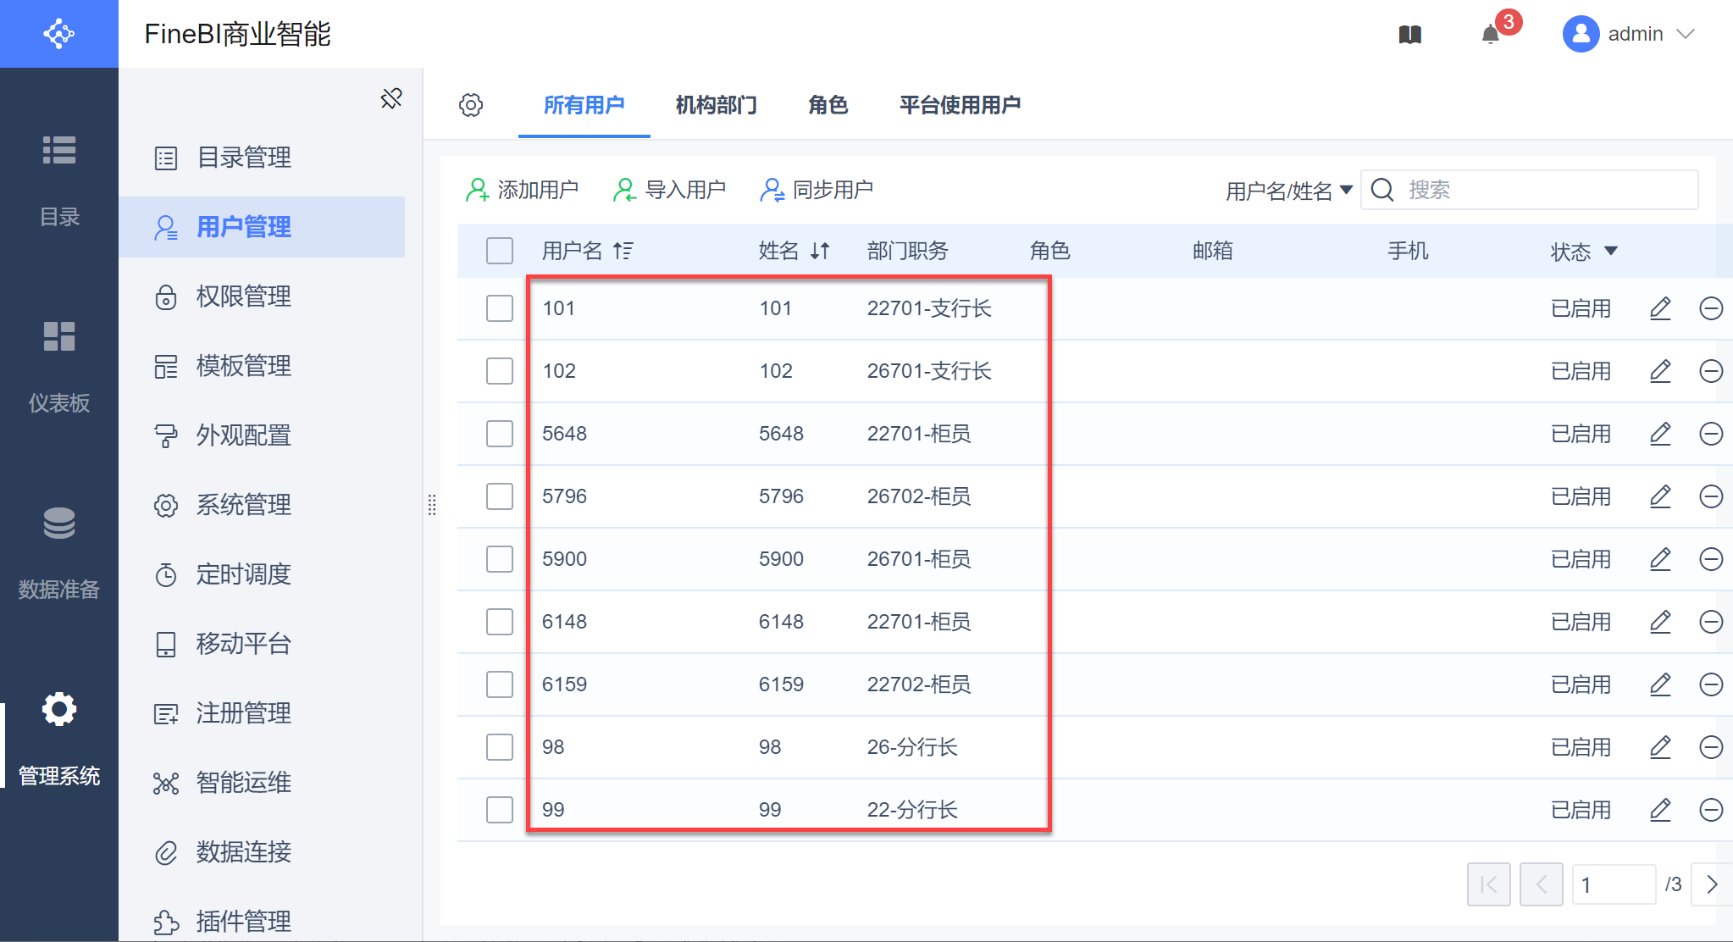
Task: Disable user 5648 with minus icon
Action: pos(1711,434)
